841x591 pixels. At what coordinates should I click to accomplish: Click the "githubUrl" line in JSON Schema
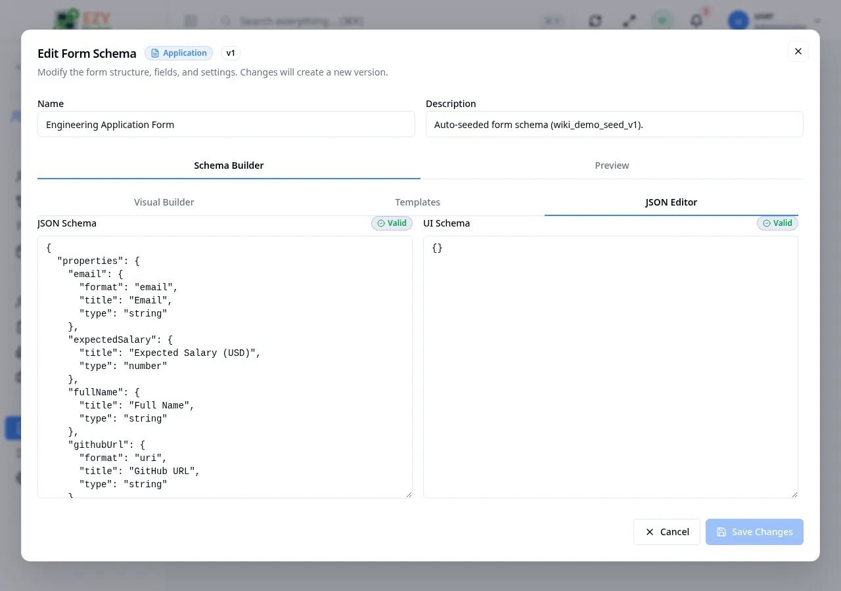click(x=106, y=445)
